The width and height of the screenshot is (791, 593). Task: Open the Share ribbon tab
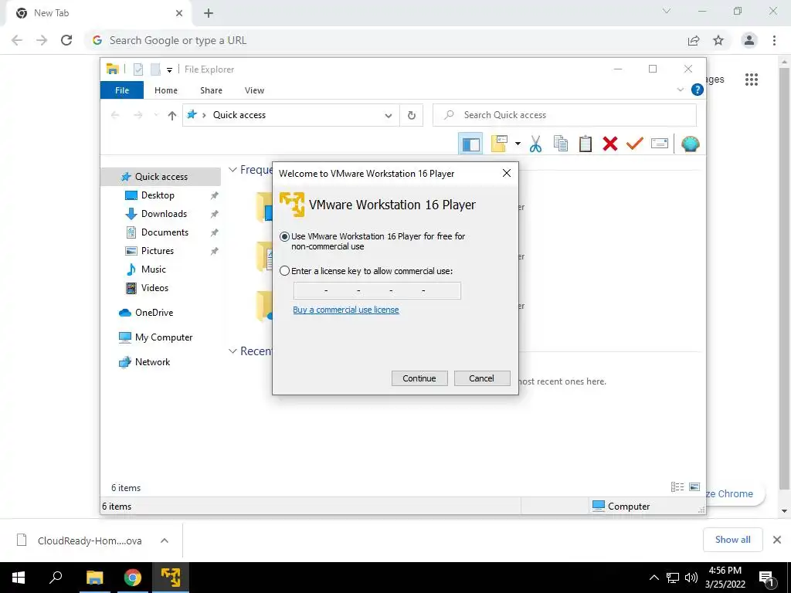click(x=211, y=90)
